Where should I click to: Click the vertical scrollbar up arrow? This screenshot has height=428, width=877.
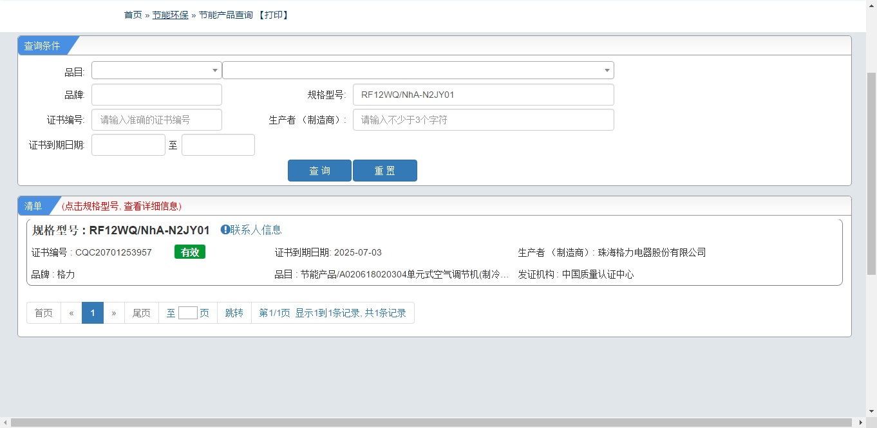(871, 5)
